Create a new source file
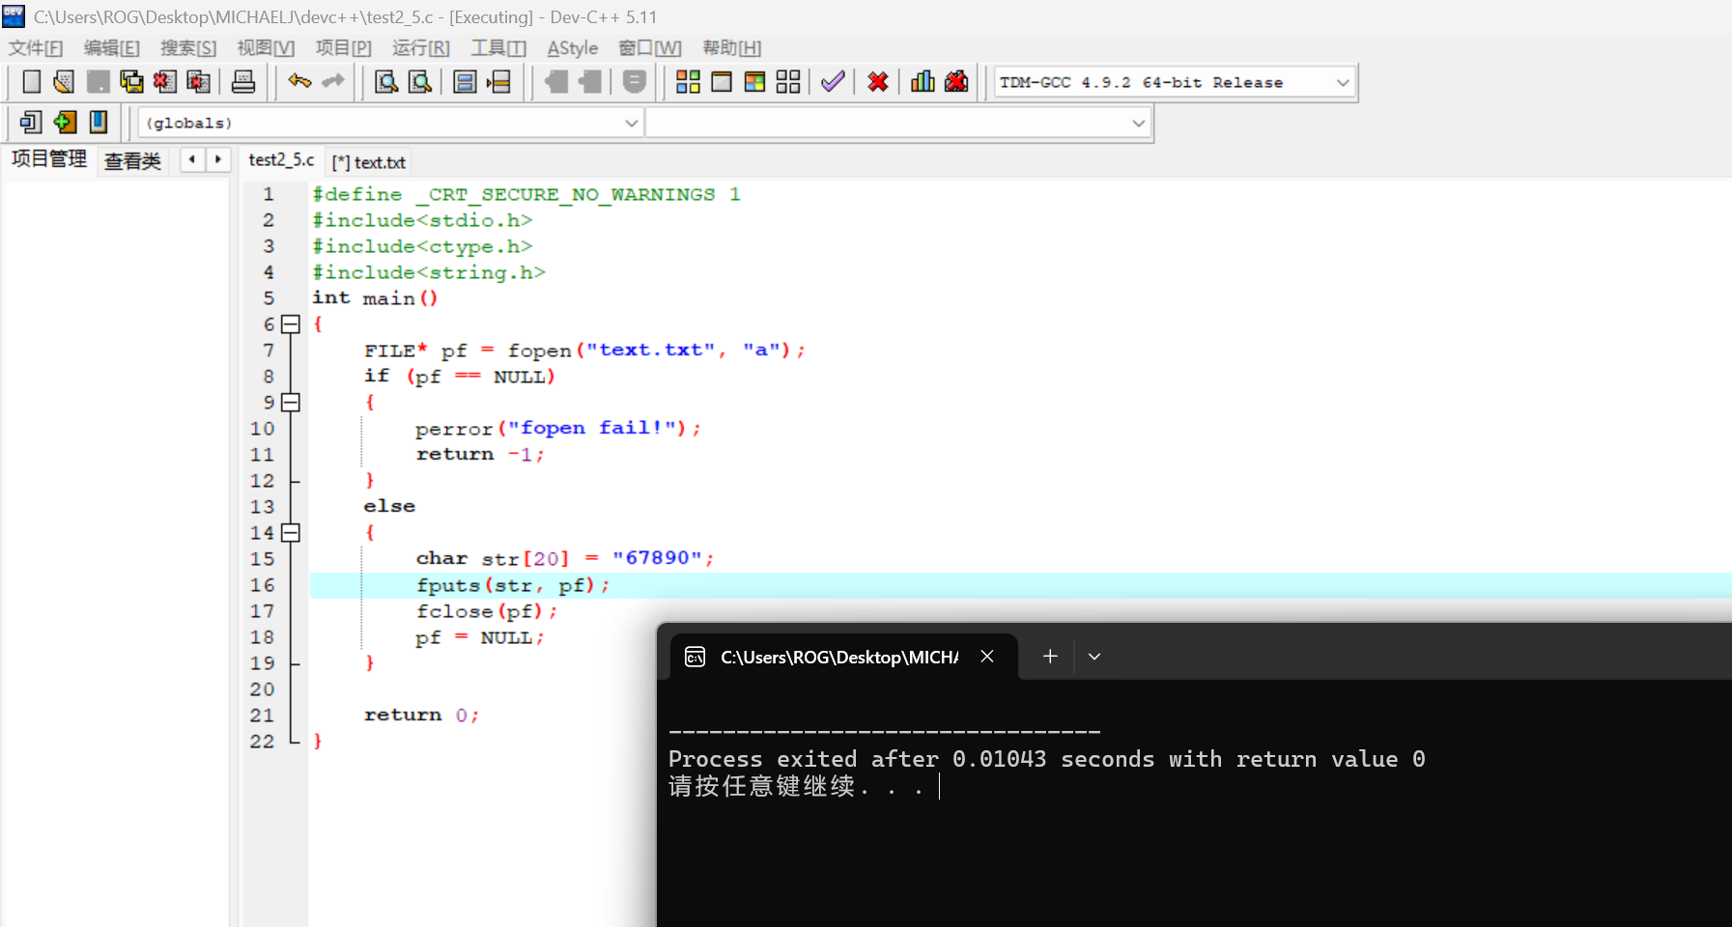 (x=31, y=82)
